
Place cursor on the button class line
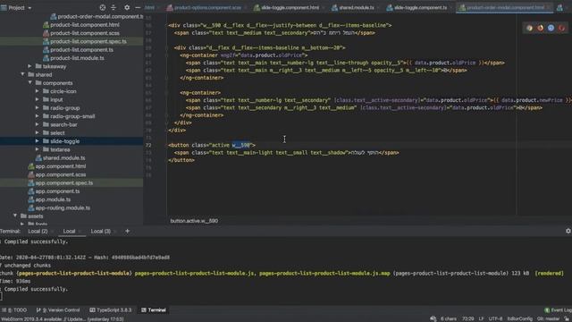coord(212,145)
